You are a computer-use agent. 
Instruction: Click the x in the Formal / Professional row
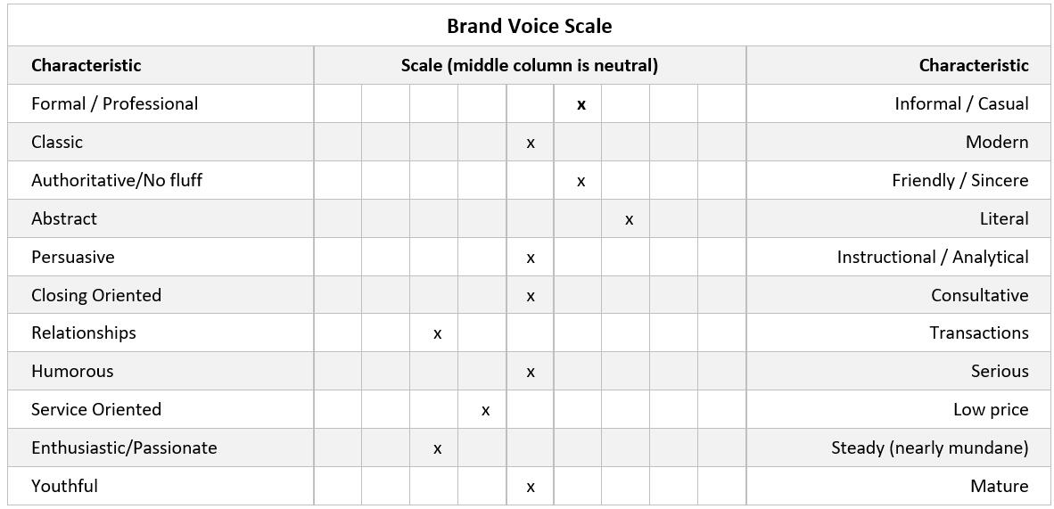pos(581,104)
